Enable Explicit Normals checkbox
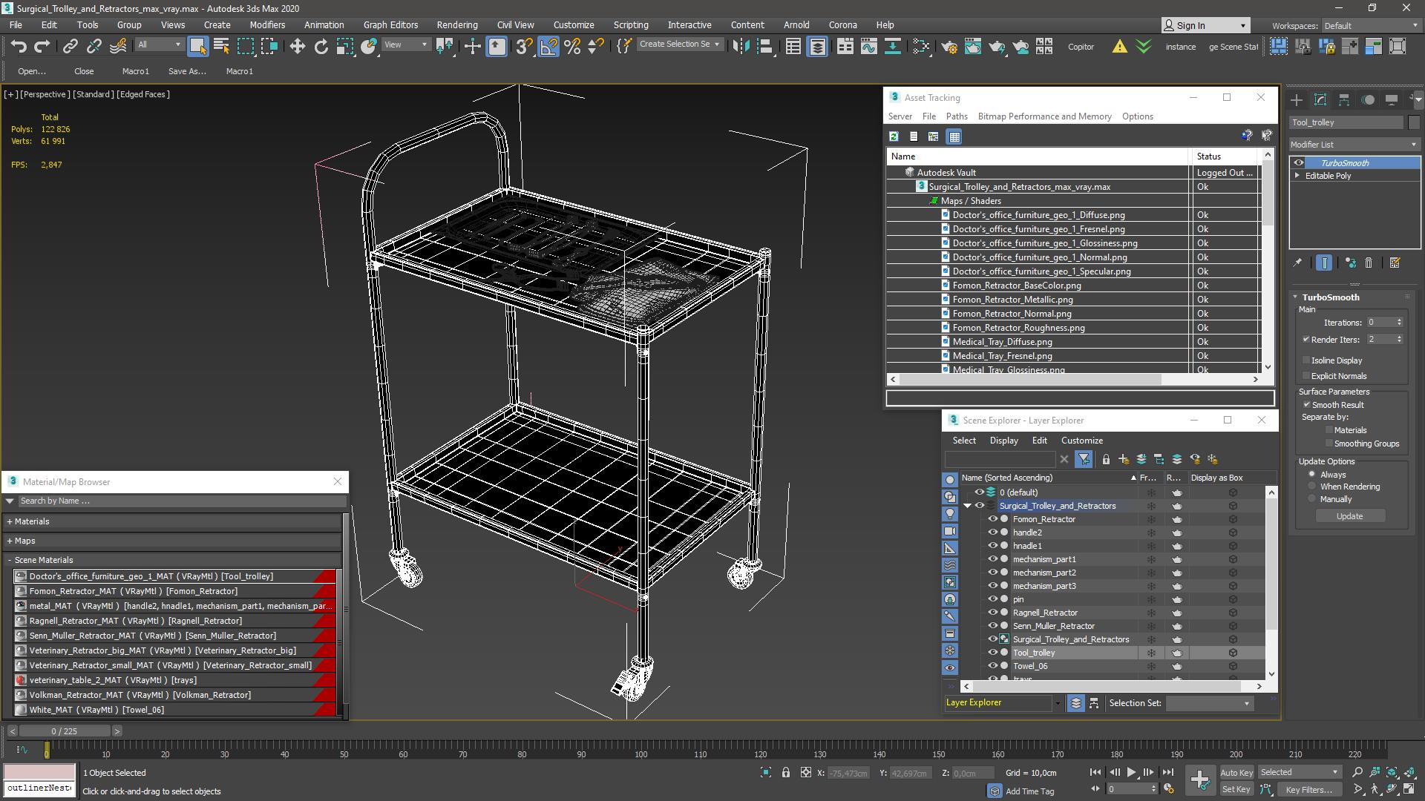 pos(1306,376)
